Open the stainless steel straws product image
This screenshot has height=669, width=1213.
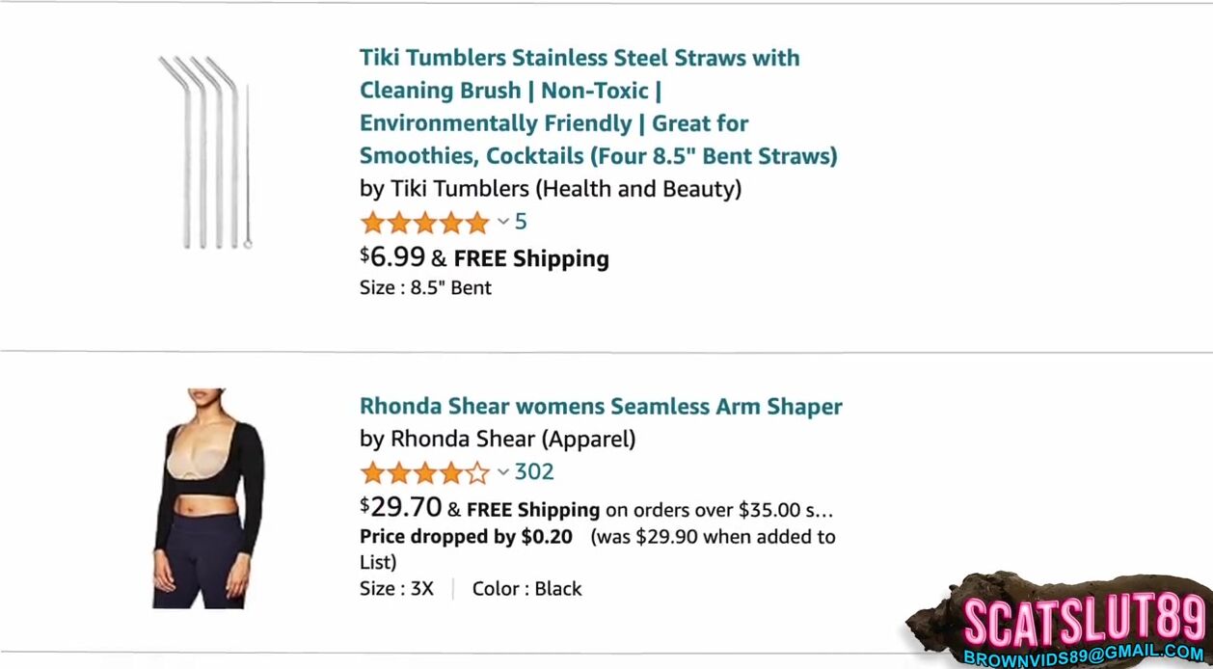pos(205,152)
